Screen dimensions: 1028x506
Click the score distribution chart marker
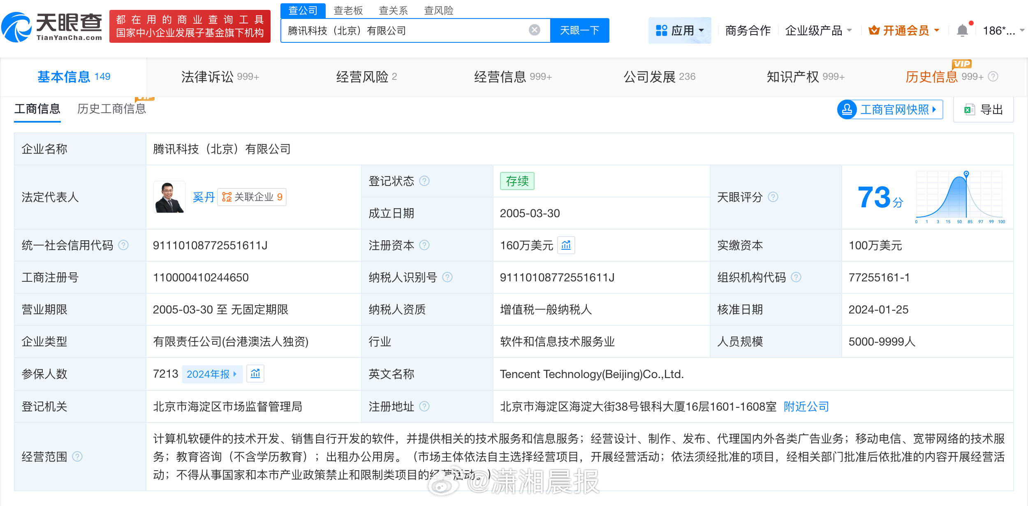(x=966, y=174)
